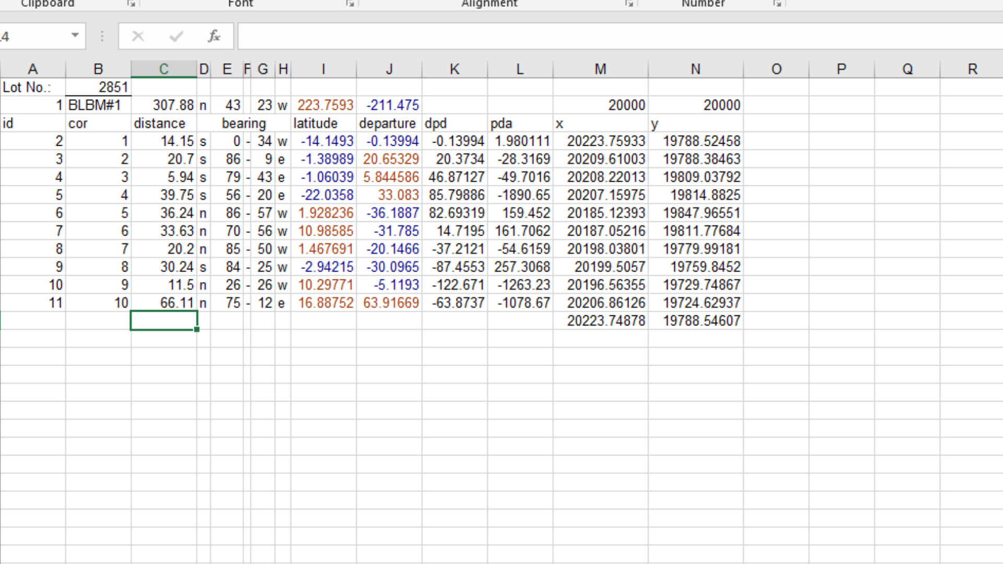Click the formula bar resize dots handle
1003x564 pixels.
(x=102, y=36)
